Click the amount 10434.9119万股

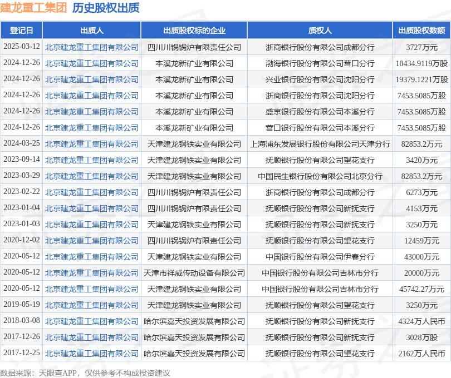click(x=421, y=63)
